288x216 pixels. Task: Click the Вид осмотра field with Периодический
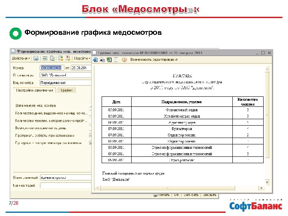pyautogui.click(x=65, y=83)
